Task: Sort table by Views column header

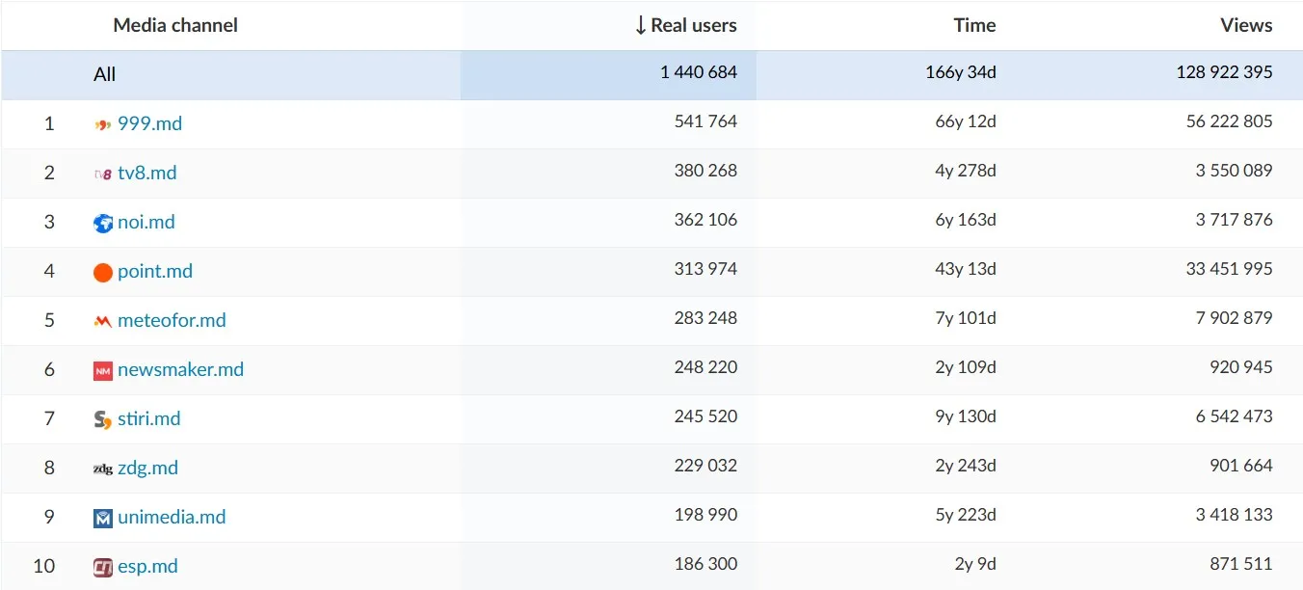Action: pos(1245,26)
